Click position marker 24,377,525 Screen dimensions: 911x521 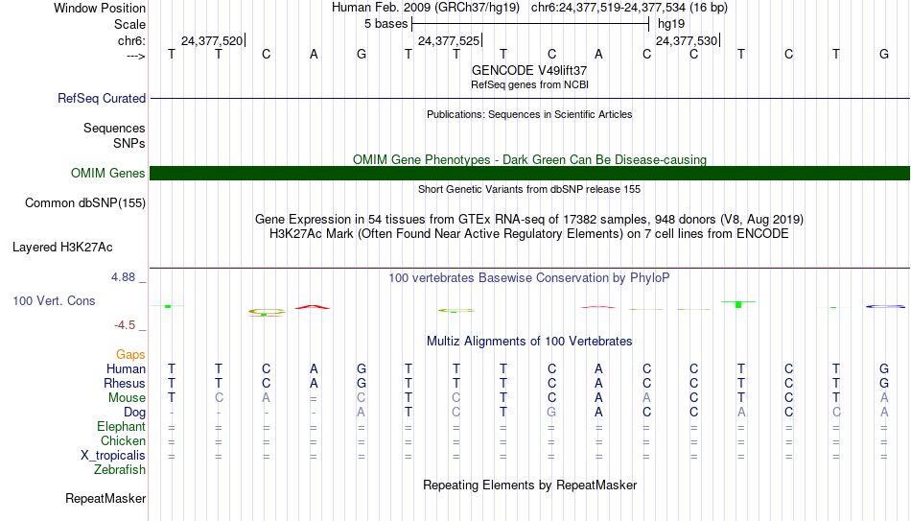[x=449, y=40]
